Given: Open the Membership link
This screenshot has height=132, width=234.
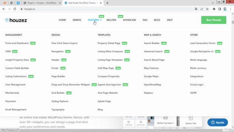Looking at the screenshot, I should [12, 93].
